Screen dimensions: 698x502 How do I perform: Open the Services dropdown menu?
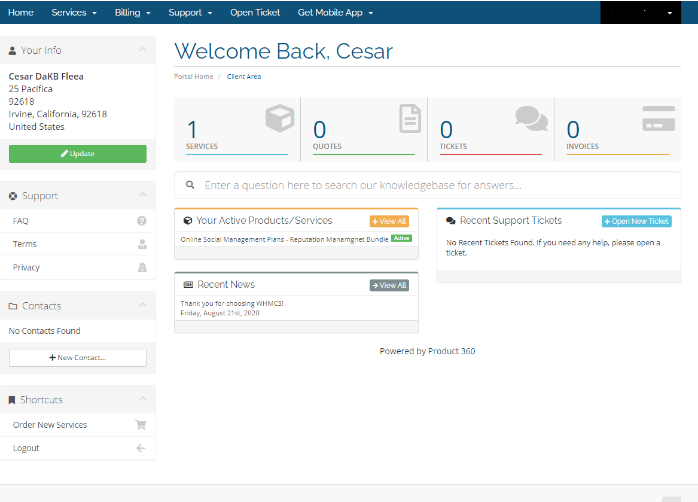point(74,13)
